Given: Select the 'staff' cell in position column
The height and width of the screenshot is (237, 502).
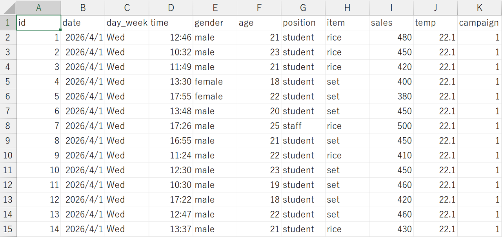Looking at the screenshot, I should point(303,126).
